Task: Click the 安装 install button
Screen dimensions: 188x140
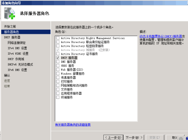Action: 155,137
